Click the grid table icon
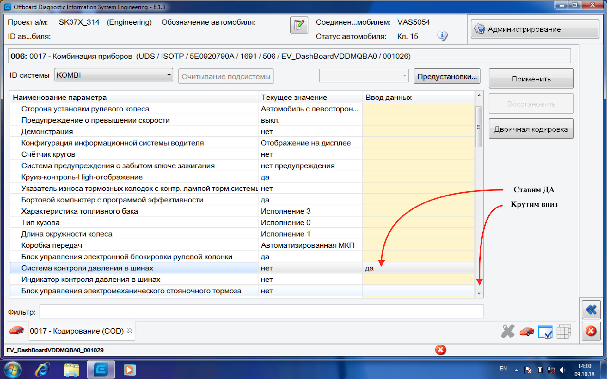 [563, 332]
